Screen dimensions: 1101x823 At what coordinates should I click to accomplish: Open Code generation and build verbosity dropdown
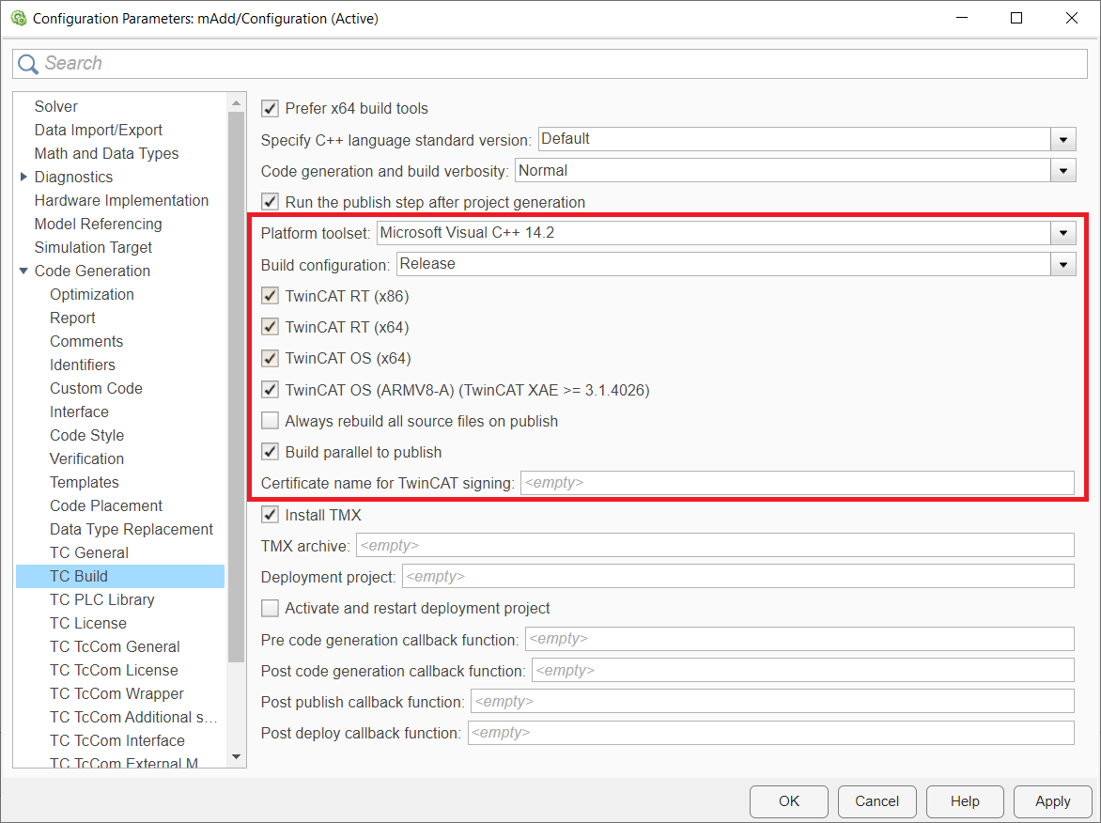pos(1063,171)
